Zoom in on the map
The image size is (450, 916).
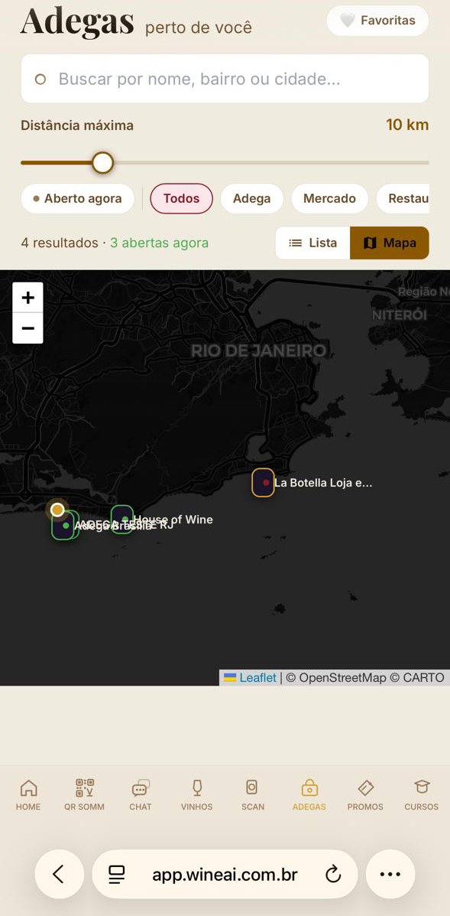tap(28, 298)
